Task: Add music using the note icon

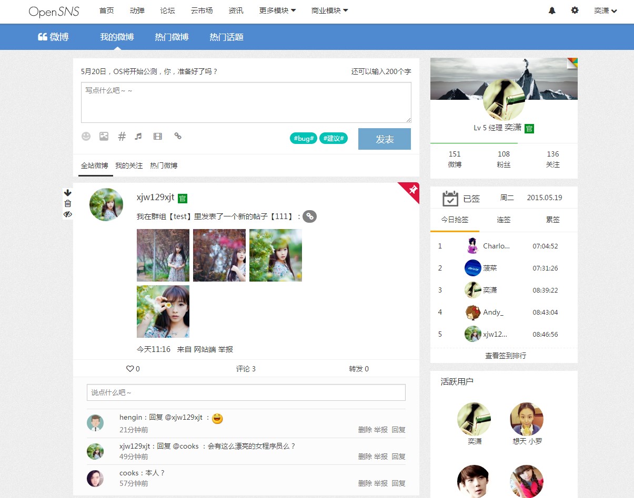Action: (138, 136)
